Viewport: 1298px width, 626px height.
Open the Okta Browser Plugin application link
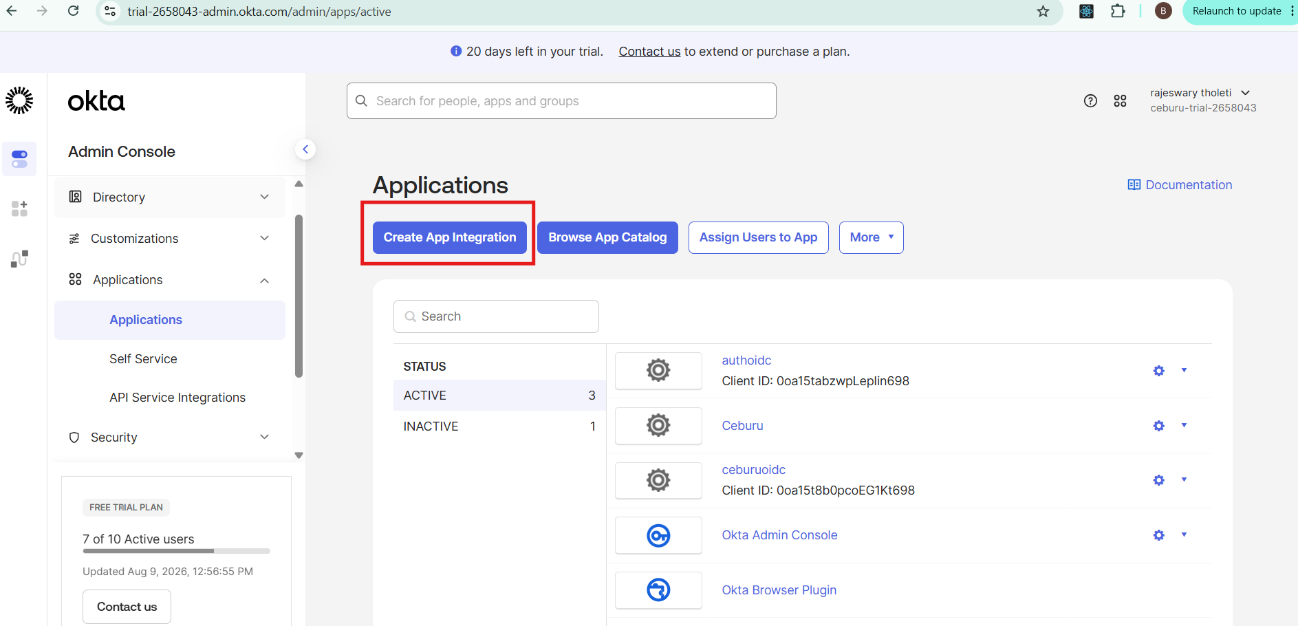(779, 590)
